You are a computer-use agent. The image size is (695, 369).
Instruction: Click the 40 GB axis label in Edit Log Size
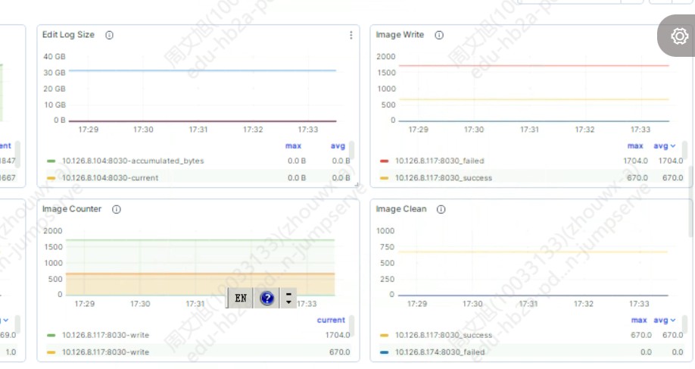click(x=54, y=57)
